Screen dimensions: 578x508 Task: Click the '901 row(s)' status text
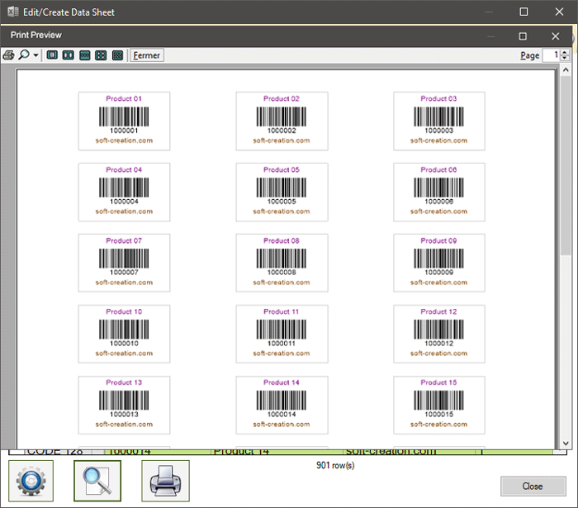[335, 465]
